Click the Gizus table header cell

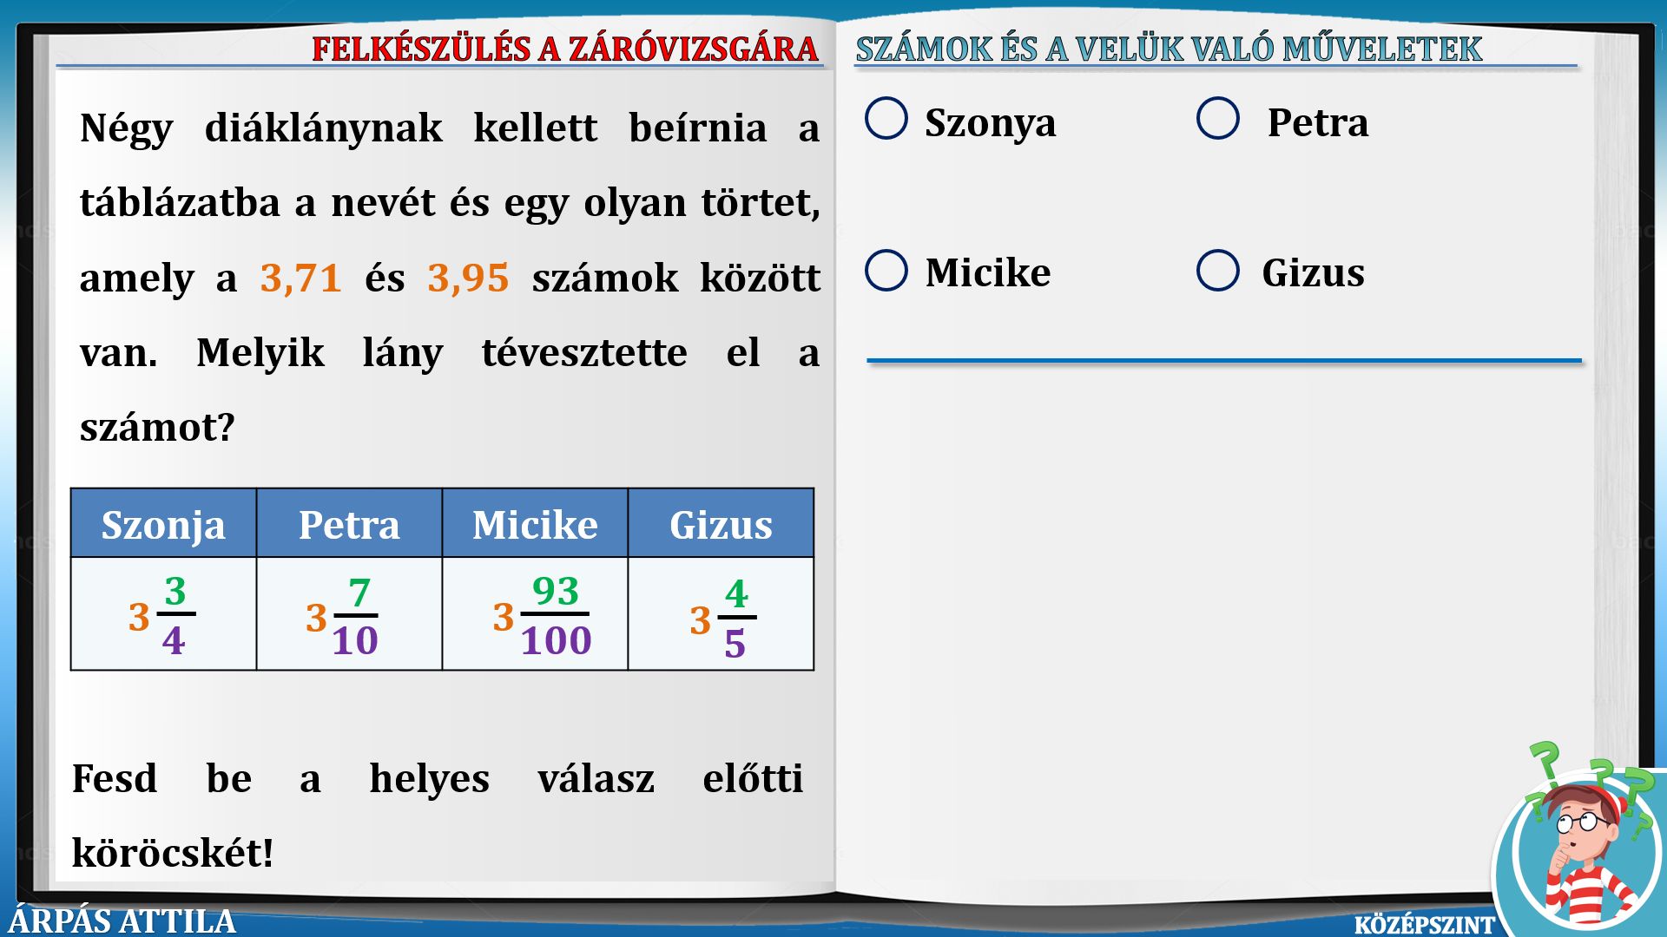pyautogui.click(x=721, y=524)
